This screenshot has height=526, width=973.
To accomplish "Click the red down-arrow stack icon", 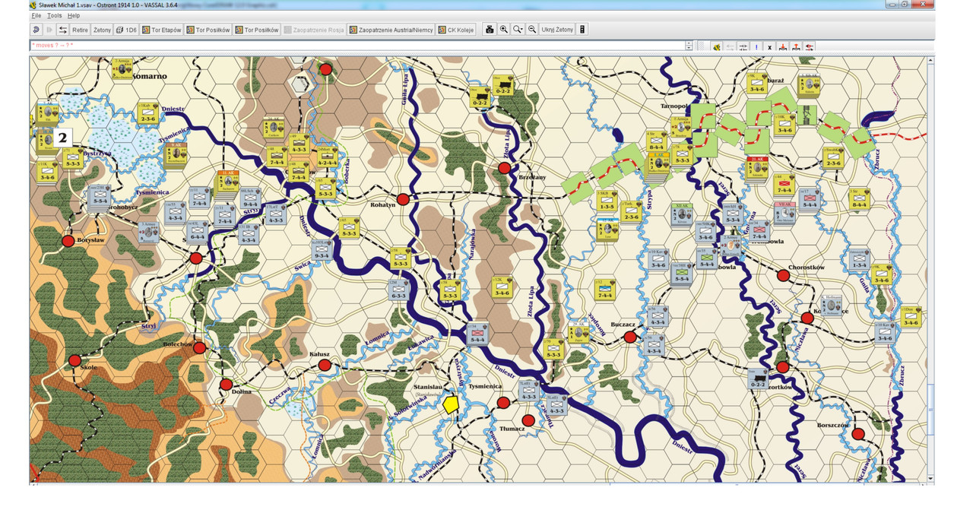I will [x=783, y=47].
